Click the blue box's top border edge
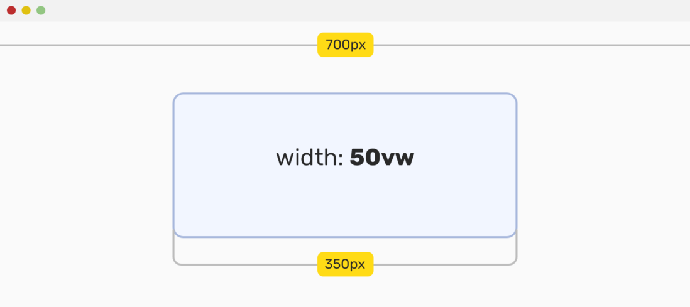This screenshot has height=307, width=690. pyautogui.click(x=345, y=94)
